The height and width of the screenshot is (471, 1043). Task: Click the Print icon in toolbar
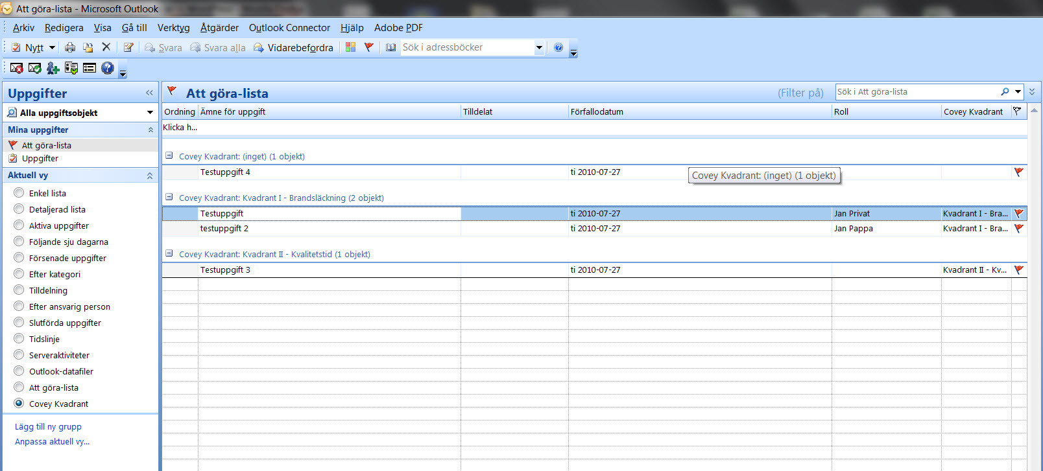[70, 47]
